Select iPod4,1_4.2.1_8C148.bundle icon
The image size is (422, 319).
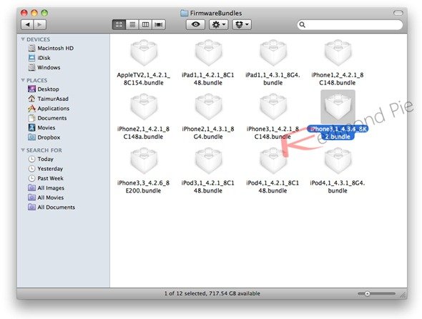click(x=273, y=161)
